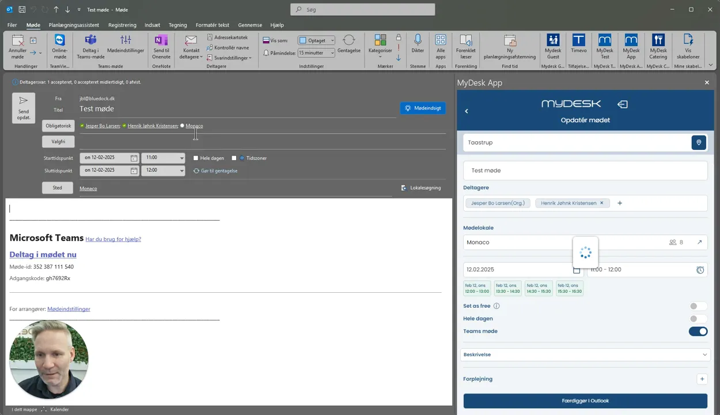Open end time 12:00 dropdown
This screenshot has width=720, height=415.
pos(181,171)
